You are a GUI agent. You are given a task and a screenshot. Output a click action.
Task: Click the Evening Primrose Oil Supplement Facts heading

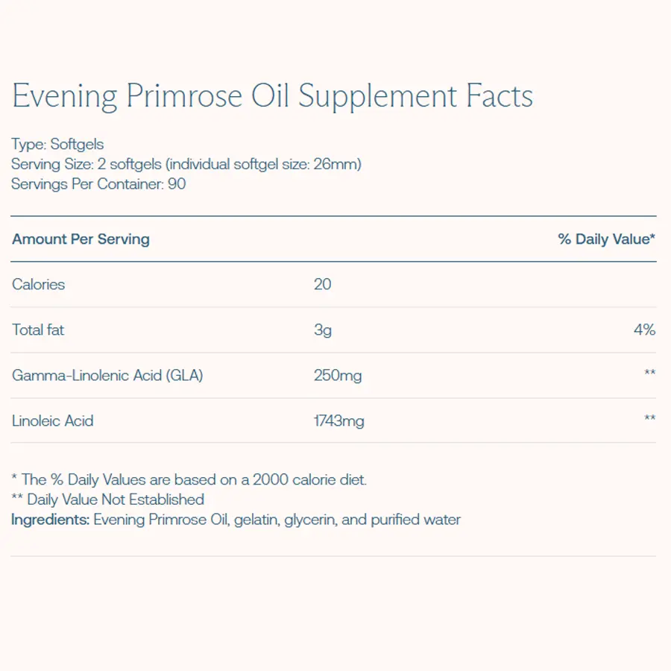272,97
